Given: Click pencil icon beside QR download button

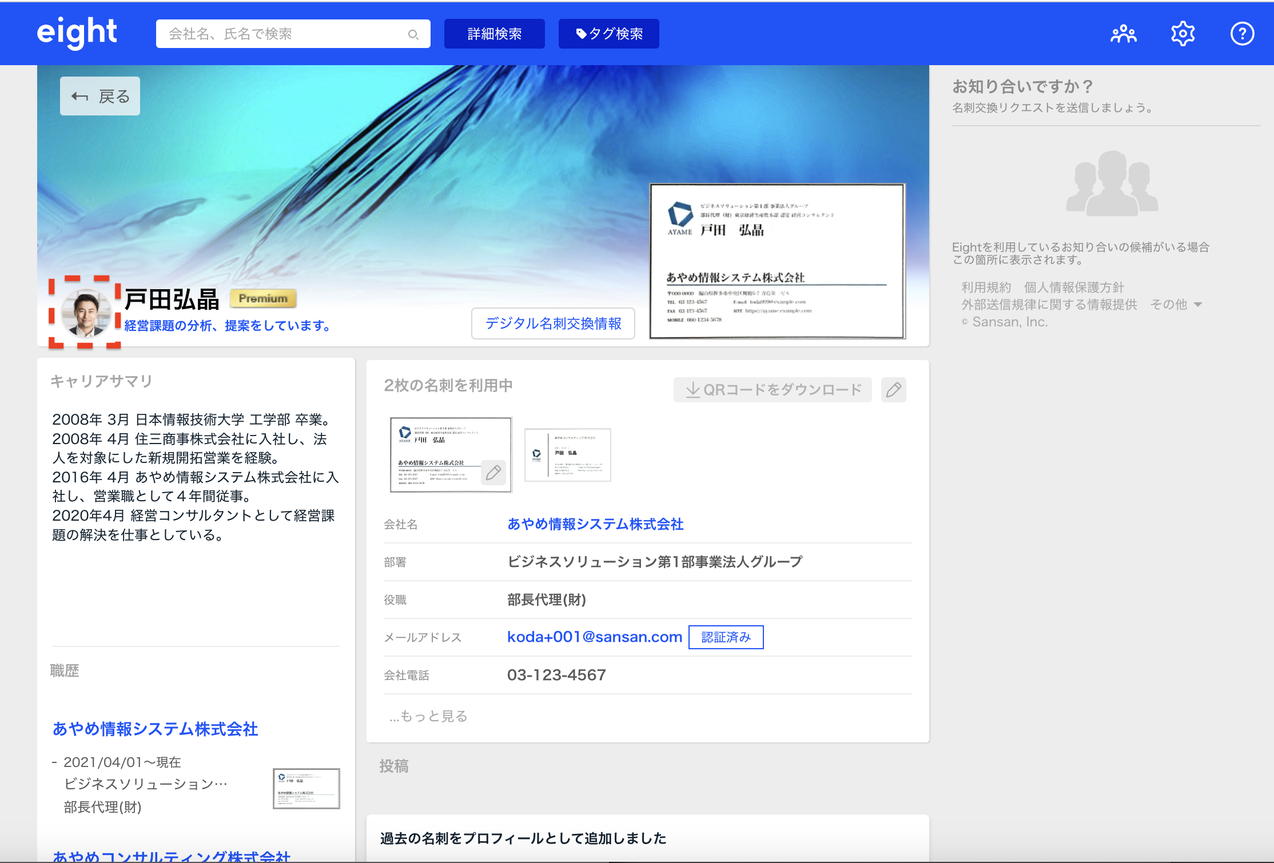Looking at the screenshot, I should pyautogui.click(x=893, y=390).
